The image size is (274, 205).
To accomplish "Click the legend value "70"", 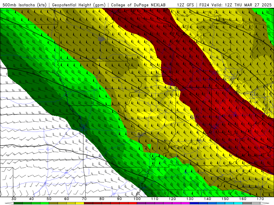I will click(x=84, y=199).
